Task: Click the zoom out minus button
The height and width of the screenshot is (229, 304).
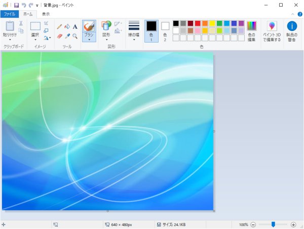Action: pos(253,224)
